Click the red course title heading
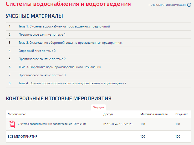The image size is (194, 145). [68, 4]
